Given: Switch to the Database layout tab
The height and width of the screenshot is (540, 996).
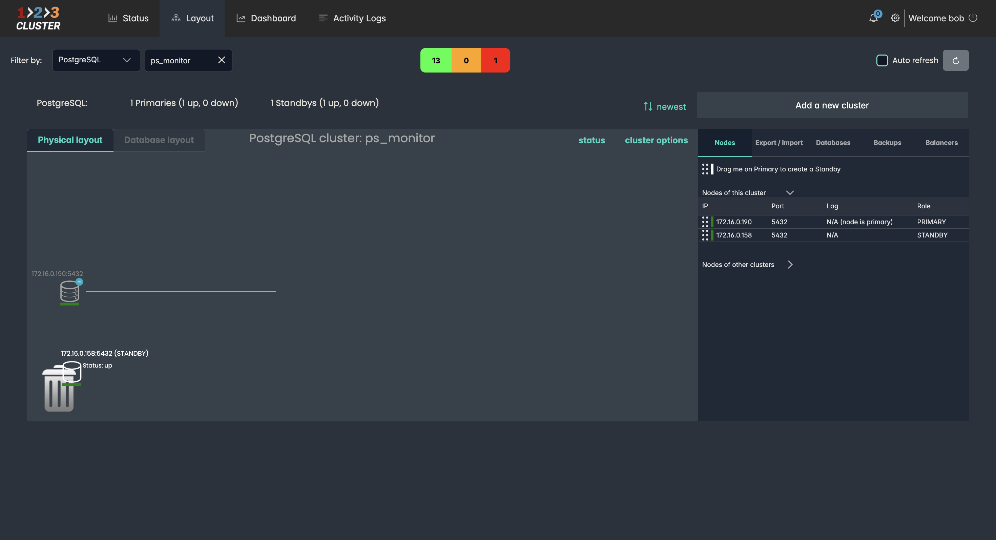Looking at the screenshot, I should point(159,140).
